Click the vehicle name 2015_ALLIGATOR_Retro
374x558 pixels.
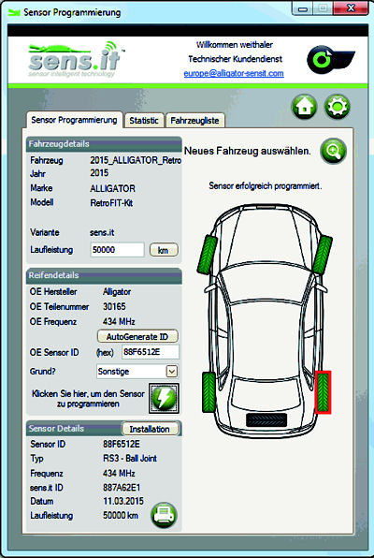(x=136, y=160)
